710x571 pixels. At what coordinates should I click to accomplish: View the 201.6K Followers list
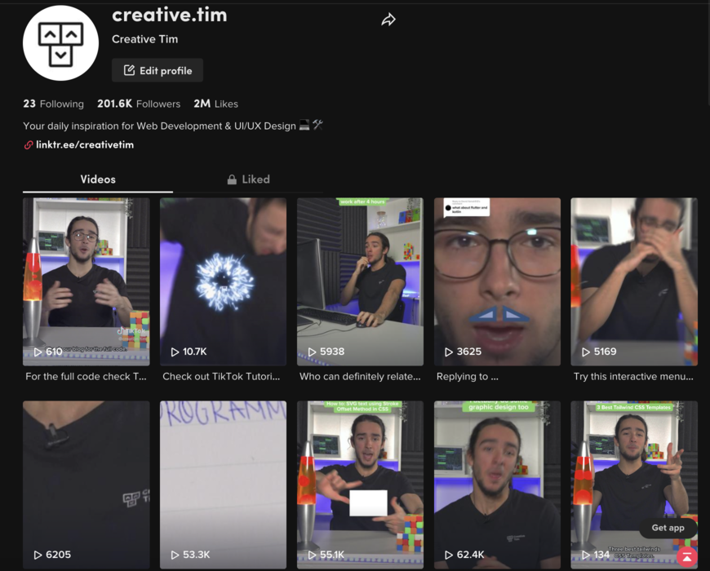[139, 104]
